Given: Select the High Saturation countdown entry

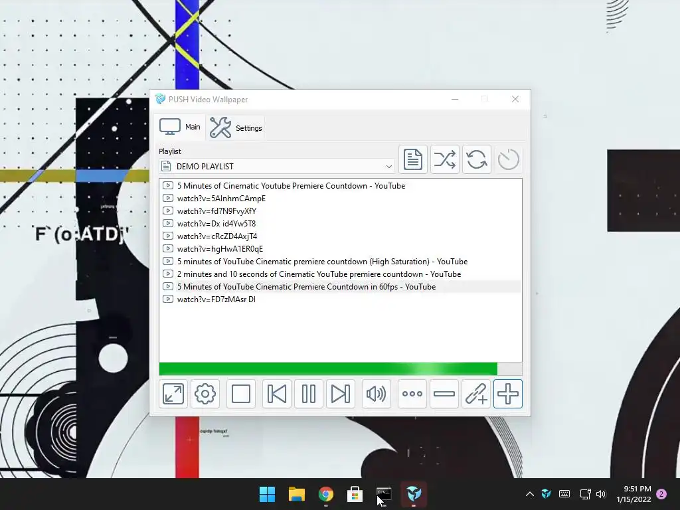Looking at the screenshot, I should tap(341, 262).
